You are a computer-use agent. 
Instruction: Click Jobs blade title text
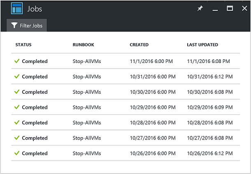click(x=35, y=9)
